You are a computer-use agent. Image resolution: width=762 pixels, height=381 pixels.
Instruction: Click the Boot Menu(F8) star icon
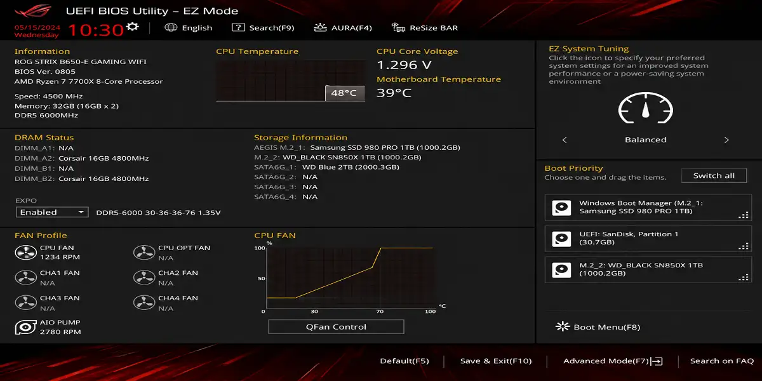coord(563,326)
